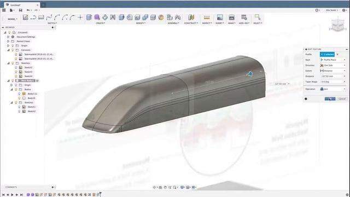Expand the Named Views node
Image resolution: width=350 pixels, height=197 pixels.
pos(8,42)
